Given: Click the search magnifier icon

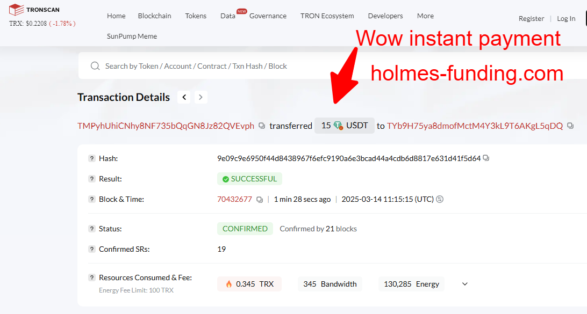Looking at the screenshot, I should pyautogui.click(x=95, y=66).
